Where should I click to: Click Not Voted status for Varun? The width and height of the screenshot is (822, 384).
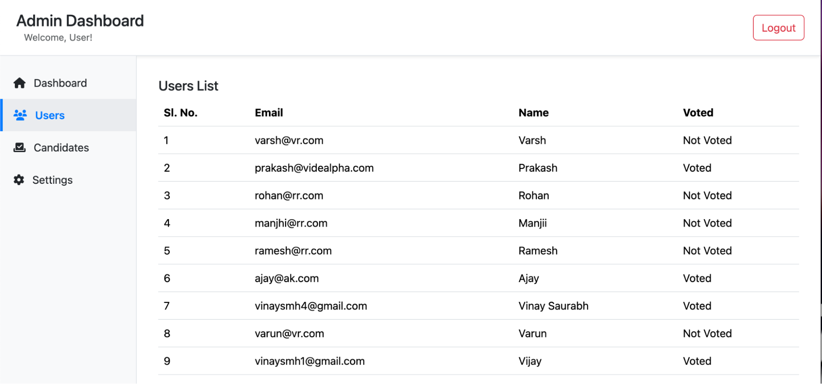[707, 333]
